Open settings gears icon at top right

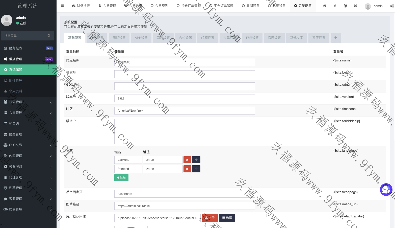(x=392, y=6)
